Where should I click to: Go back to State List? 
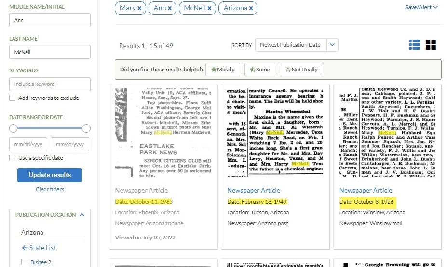[x=39, y=248]
